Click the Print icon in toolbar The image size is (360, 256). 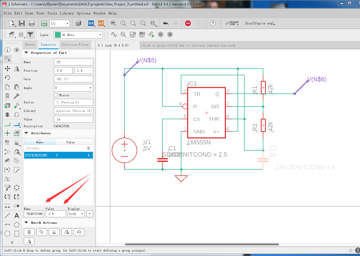[32, 23]
